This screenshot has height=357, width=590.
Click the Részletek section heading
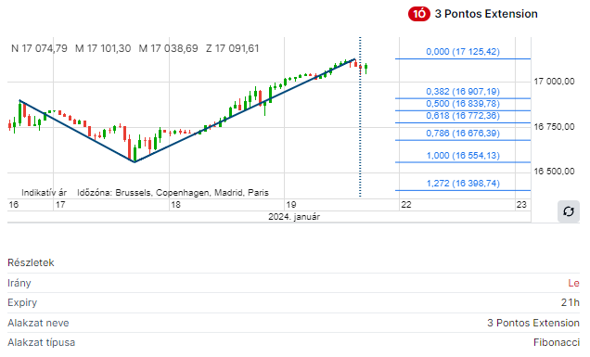tap(31, 262)
